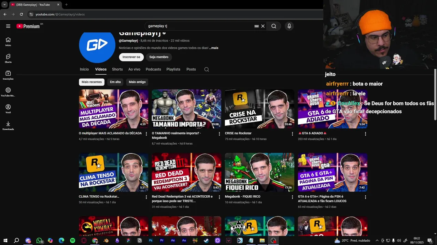Open Inscrições in the left sidebar
Viewport: 437px width, 245px height.
8,75
